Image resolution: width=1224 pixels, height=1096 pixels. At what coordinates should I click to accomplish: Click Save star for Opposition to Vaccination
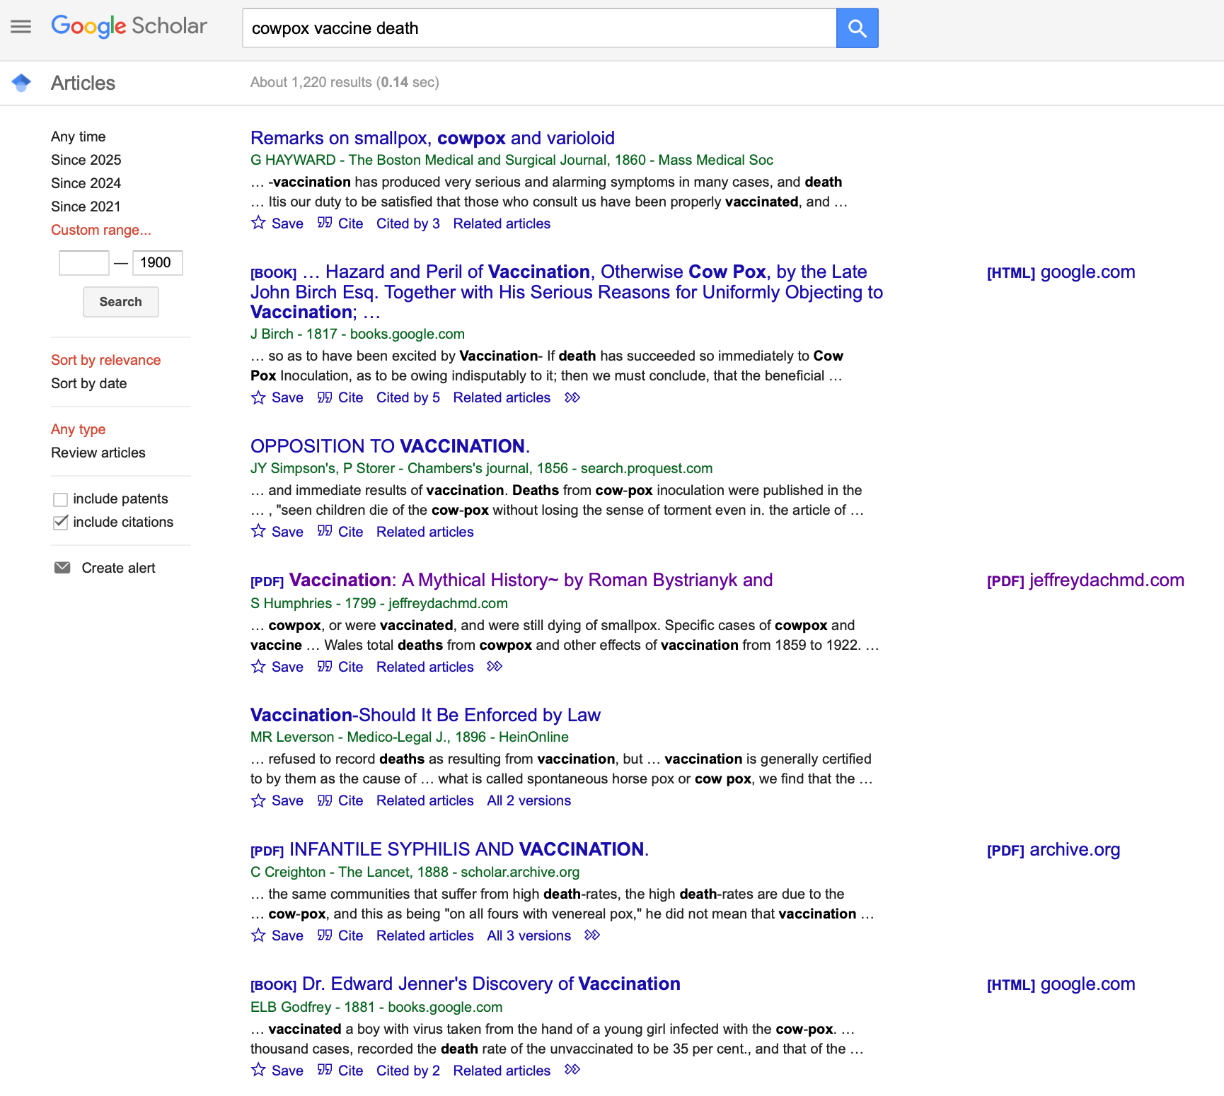[x=258, y=531]
